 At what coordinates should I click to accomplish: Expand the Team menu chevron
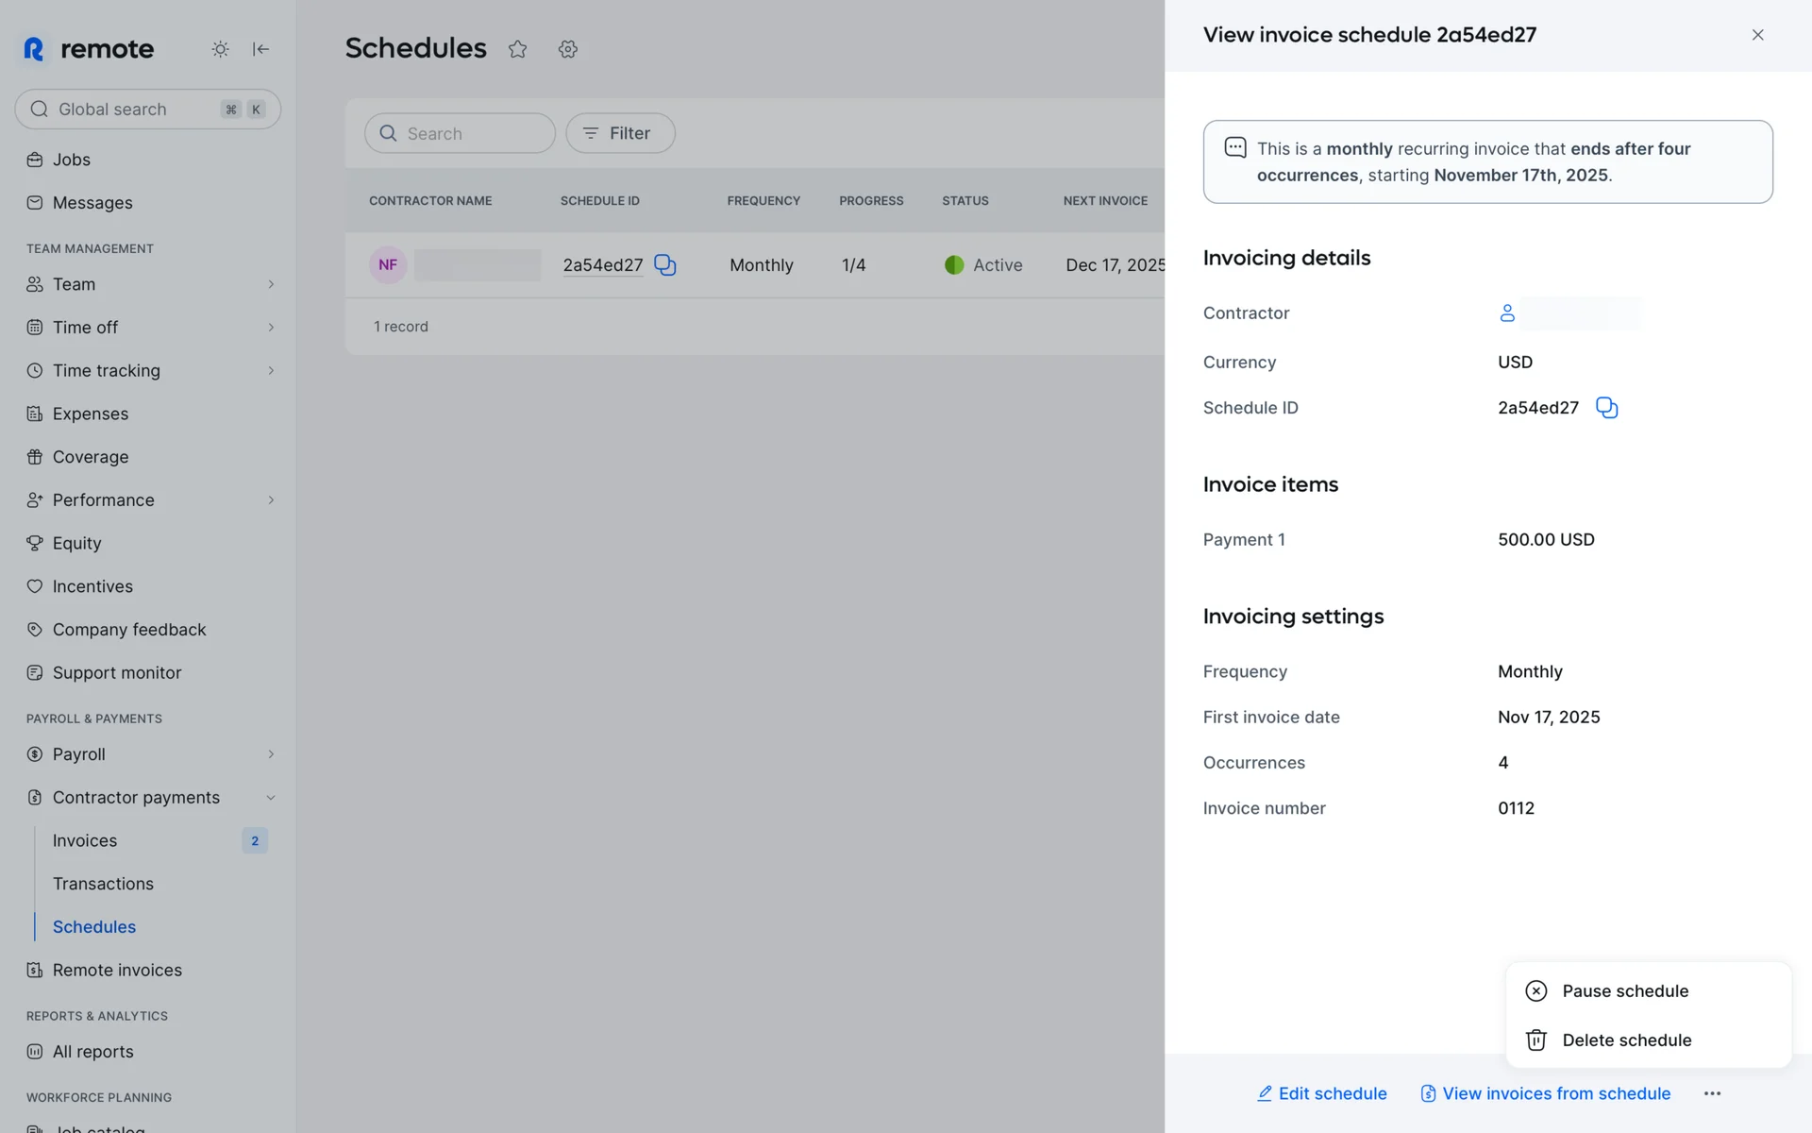pyautogui.click(x=271, y=284)
